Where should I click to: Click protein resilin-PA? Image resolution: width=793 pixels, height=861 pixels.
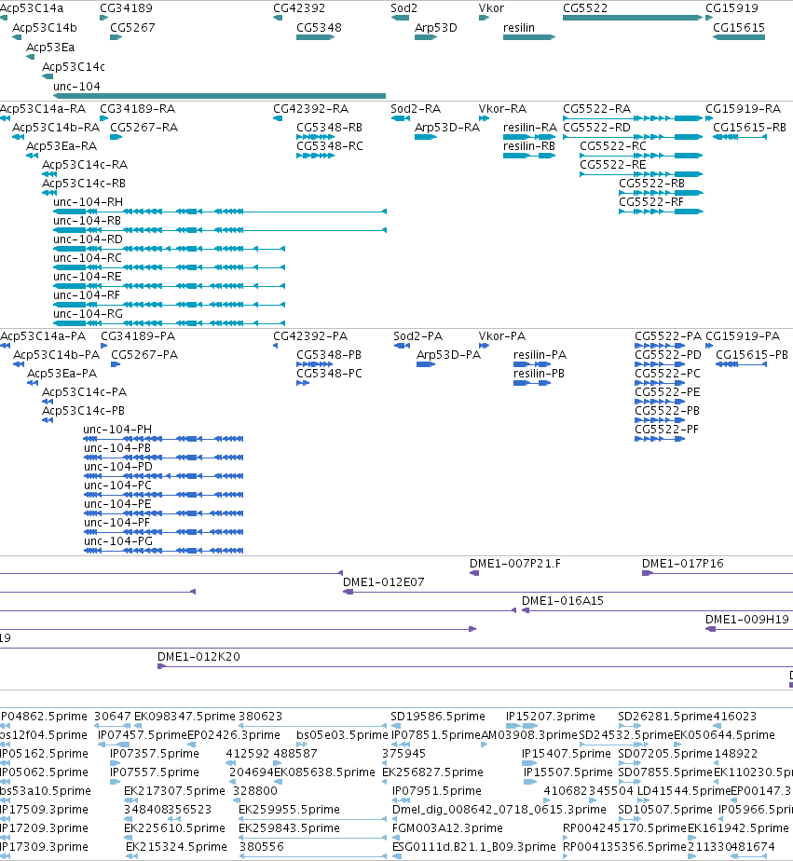(x=532, y=364)
